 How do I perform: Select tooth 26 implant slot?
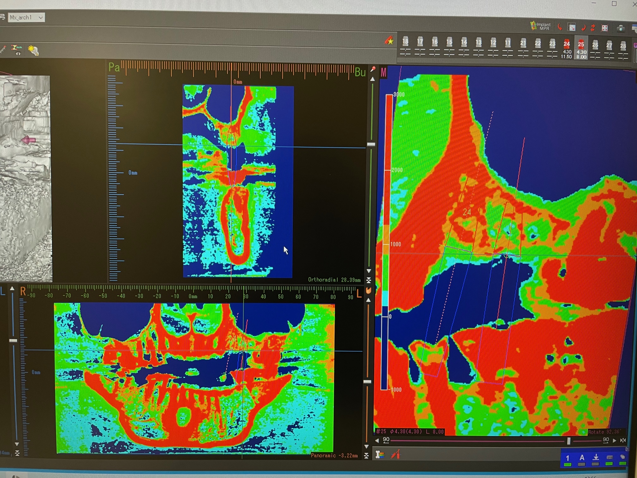595,50
